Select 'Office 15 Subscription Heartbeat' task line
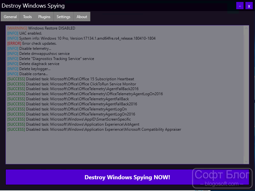Image resolution: width=255 pixels, height=191 pixels. tap(71, 79)
